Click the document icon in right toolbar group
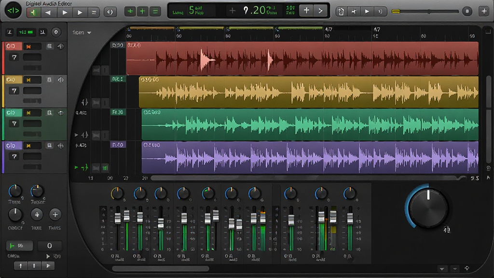 [341, 12]
